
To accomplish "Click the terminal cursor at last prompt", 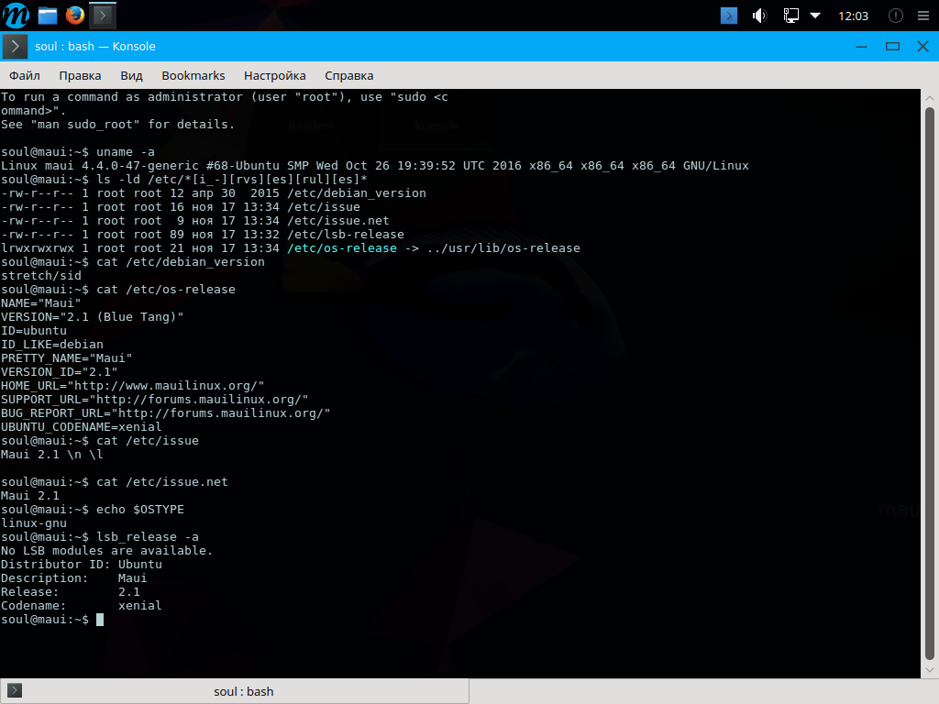I will pyautogui.click(x=100, y=620).
